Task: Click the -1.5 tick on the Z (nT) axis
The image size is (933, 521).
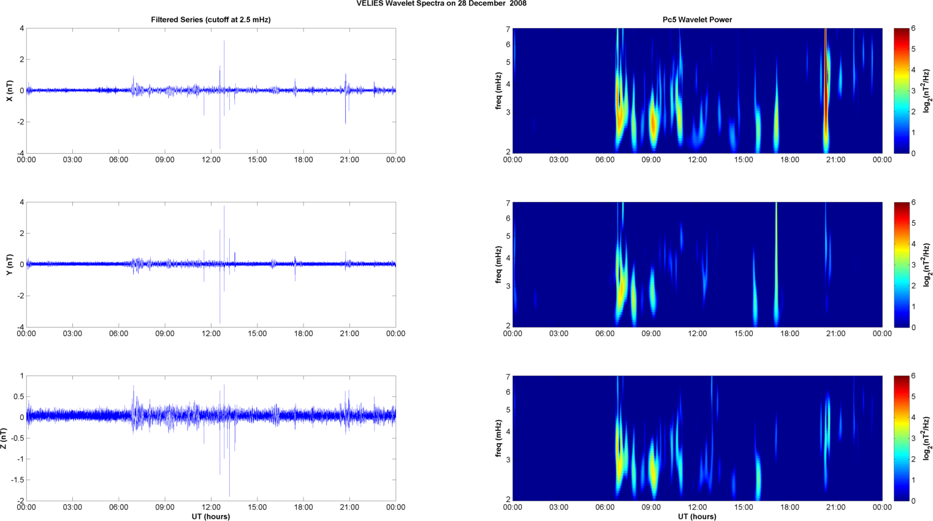Action: click(x=18, y=480)
